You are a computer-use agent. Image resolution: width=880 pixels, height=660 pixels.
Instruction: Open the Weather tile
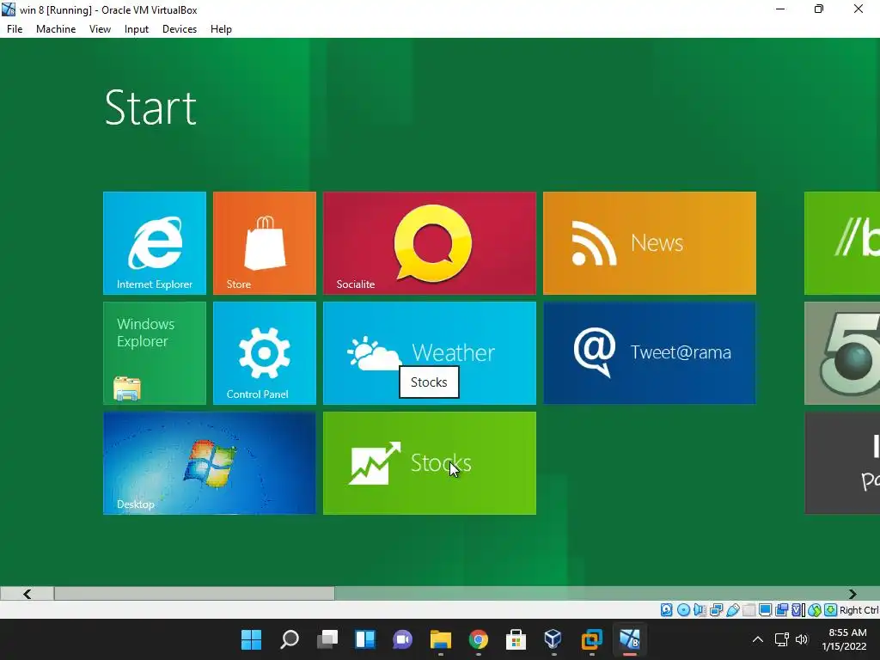click(x=430, y=353)
